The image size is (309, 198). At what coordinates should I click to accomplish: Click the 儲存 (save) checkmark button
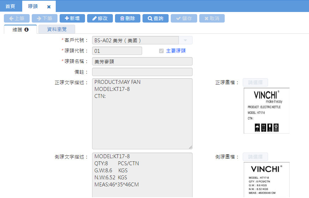[x=184, y=18]
